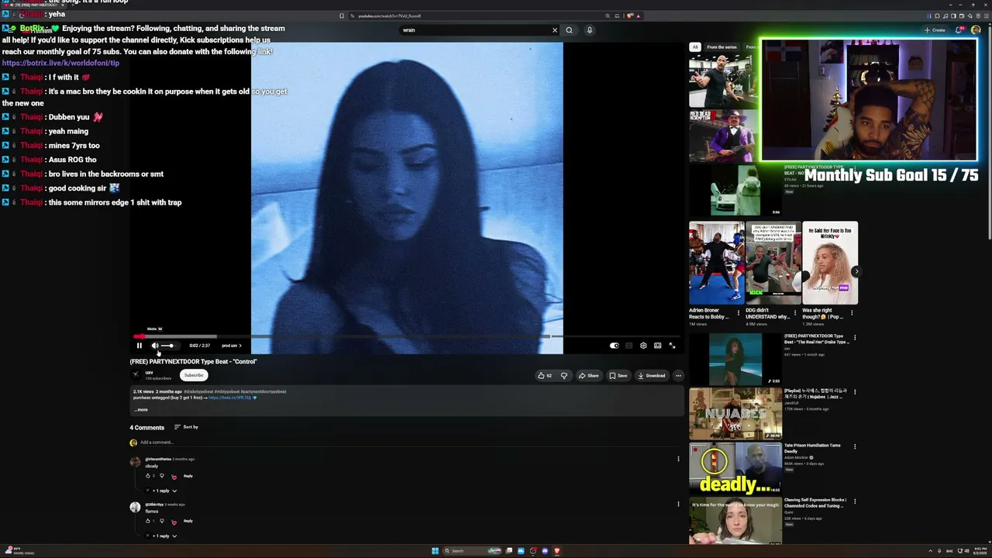Click the Share button
This screenshot has width=992, height=558.
pyautogui.click(x=589, y=376)
